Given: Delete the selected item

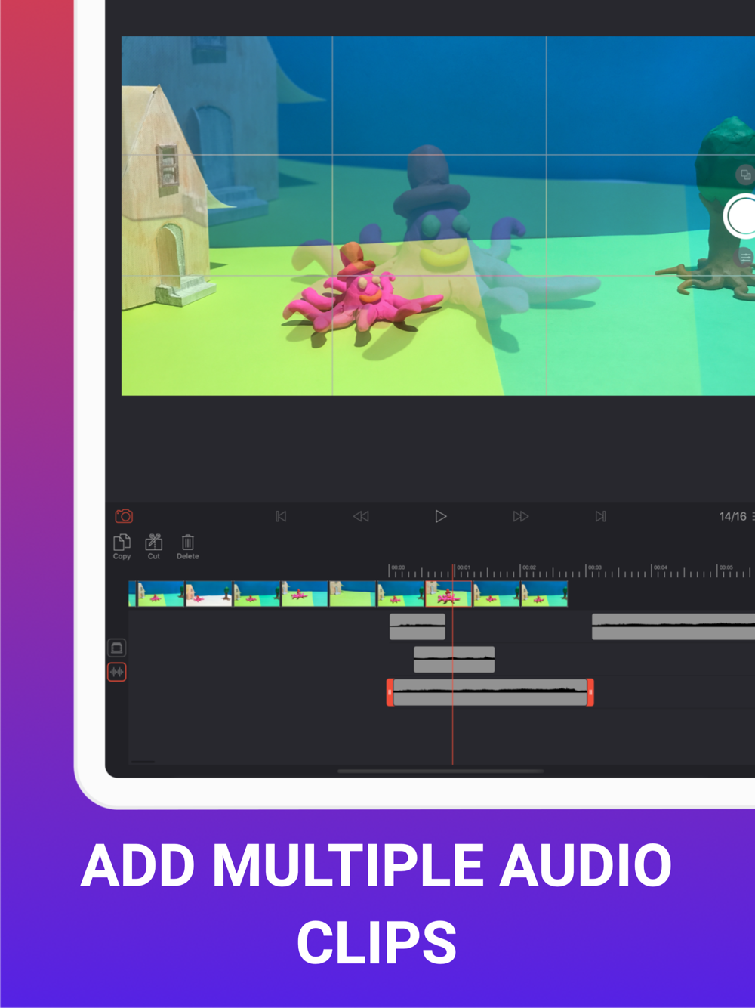Looking at the screenshot, I should point(188,546).
